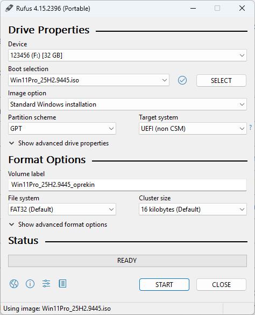
Task: Click the START button
Action: pos(164,284)
